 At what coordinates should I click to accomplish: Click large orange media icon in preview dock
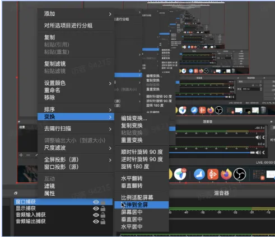(213, 174)
